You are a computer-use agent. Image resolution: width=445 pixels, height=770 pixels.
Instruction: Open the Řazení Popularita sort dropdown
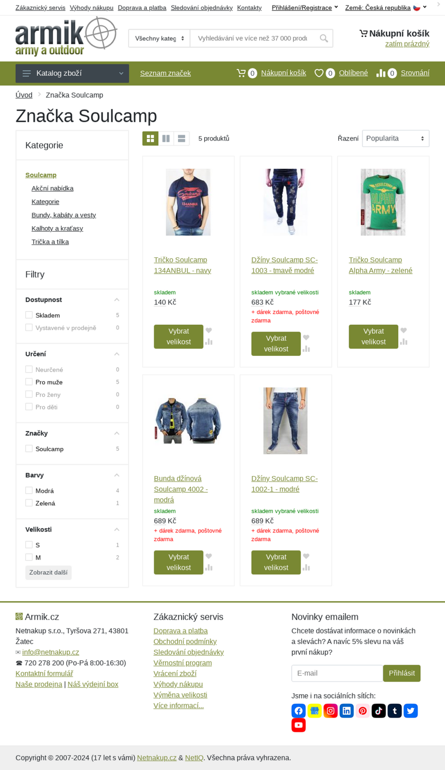[396, 139]
